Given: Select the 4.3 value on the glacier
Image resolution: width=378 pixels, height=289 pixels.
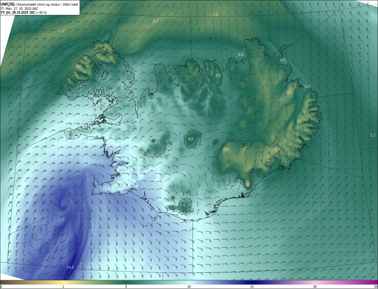Looking at the screenshot, I should coord(190,139).
